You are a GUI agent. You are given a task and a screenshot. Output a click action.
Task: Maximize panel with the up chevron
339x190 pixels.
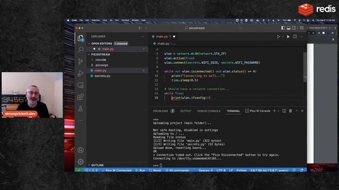tap(297, 111)
